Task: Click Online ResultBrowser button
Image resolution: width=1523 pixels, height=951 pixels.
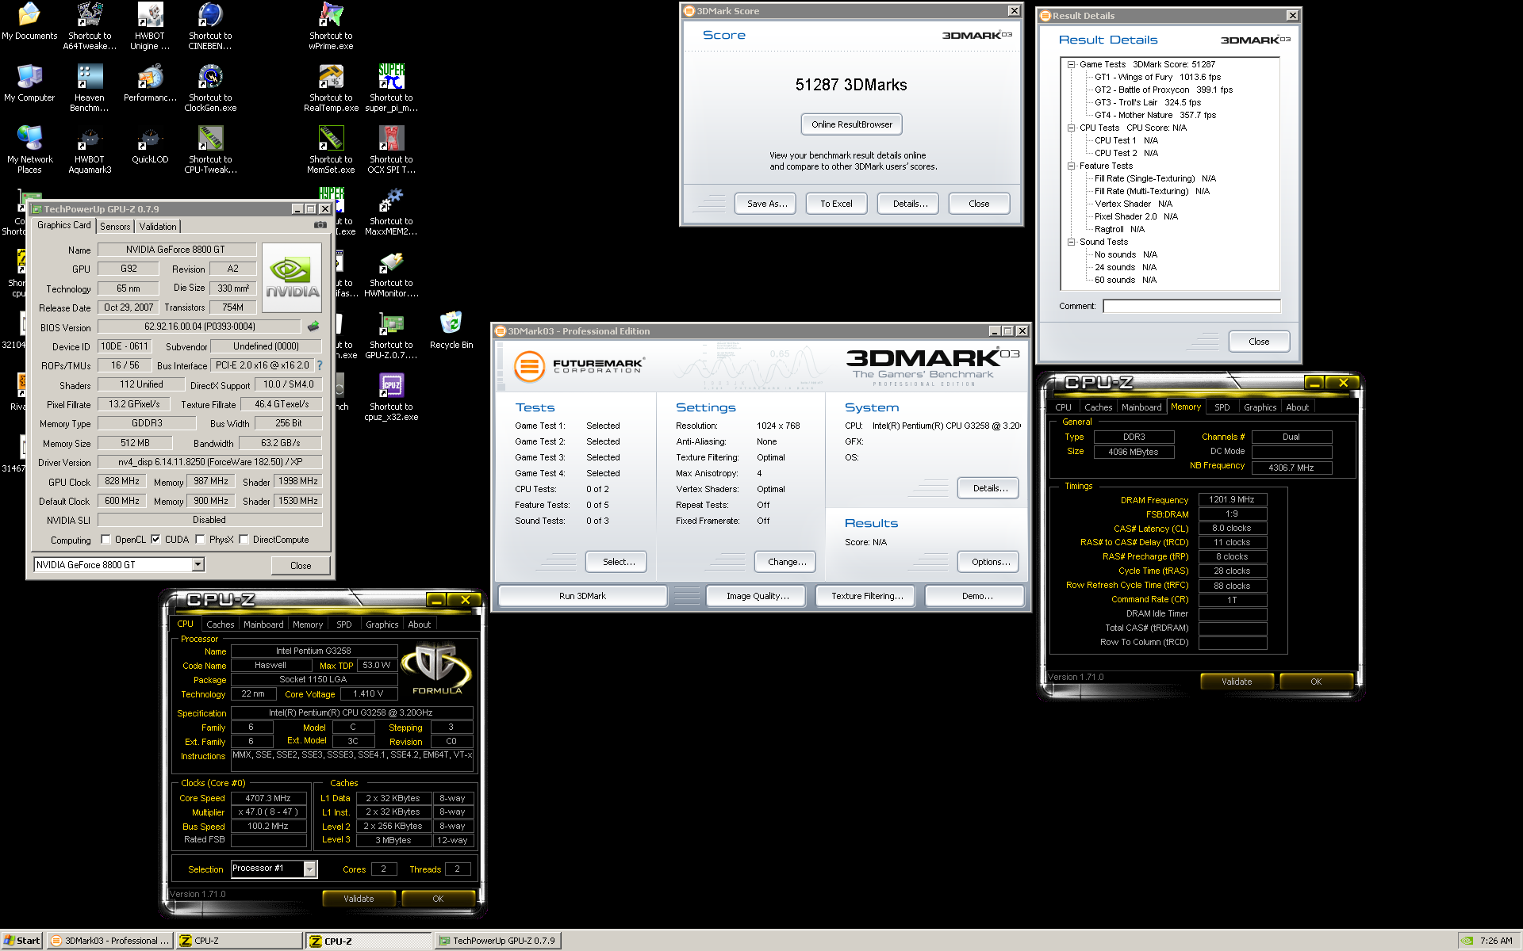Action: pos(852,124)
